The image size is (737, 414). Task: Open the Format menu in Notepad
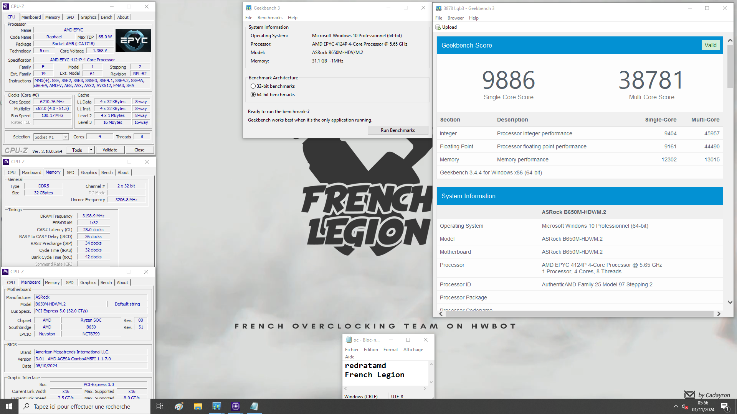(x=390, y=350)
